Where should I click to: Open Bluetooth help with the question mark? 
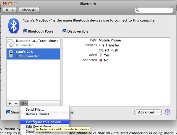click(167, 112)
